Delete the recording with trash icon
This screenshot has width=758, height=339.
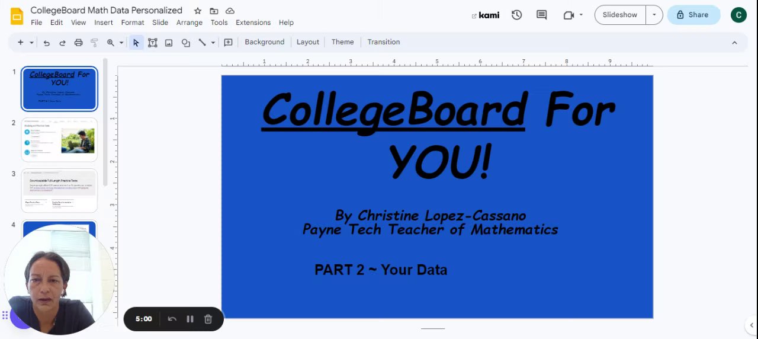click(208, 319)
